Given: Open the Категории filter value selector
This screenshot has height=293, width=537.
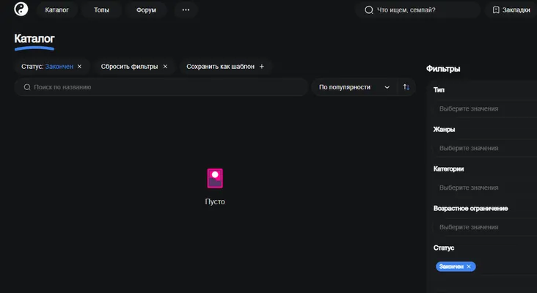Looking at the screenshot, I should (x=485, y=188).
